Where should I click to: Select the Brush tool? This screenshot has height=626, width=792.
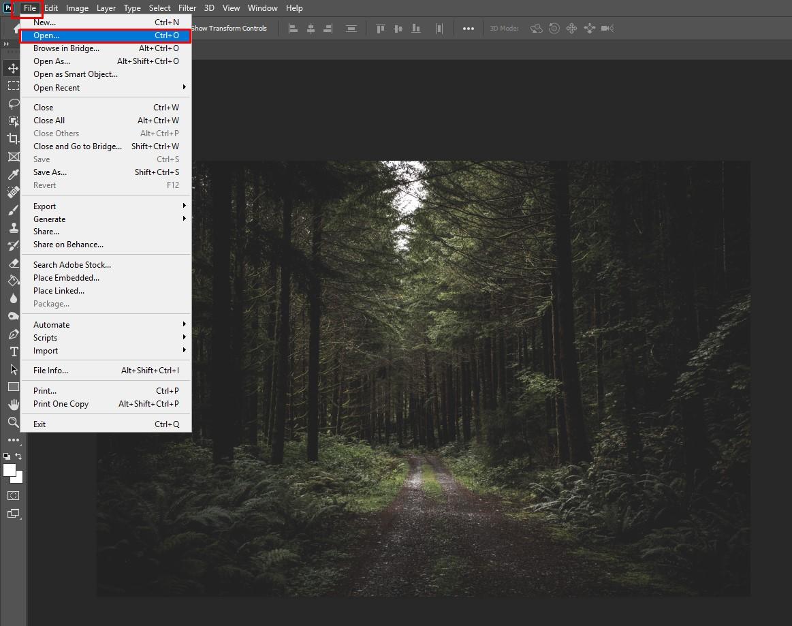(x=13, y=210)
